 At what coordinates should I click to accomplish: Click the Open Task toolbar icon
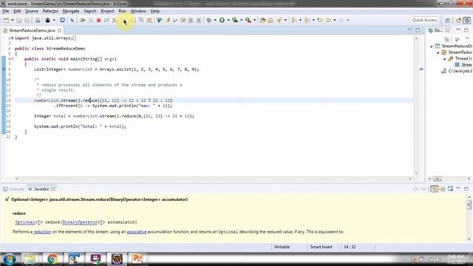click(x=270, y=20)
